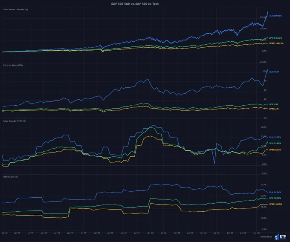Click the XLK 15.07% sales growth label

click(x=275, y=137)
